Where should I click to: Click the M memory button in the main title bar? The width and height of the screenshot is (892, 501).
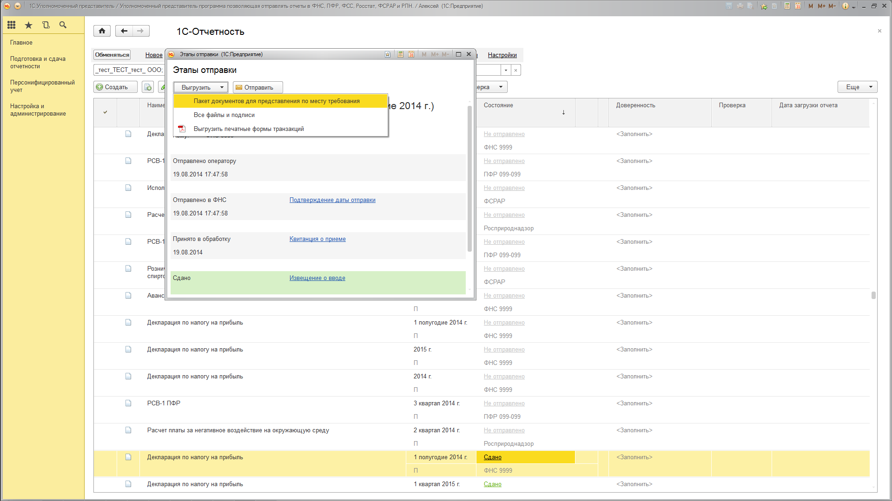[811, 6]
